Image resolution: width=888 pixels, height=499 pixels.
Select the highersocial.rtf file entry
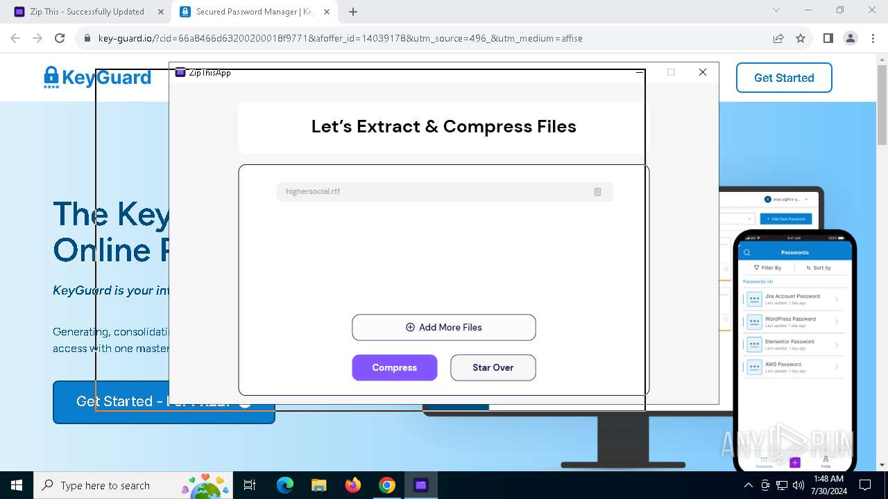444,192
